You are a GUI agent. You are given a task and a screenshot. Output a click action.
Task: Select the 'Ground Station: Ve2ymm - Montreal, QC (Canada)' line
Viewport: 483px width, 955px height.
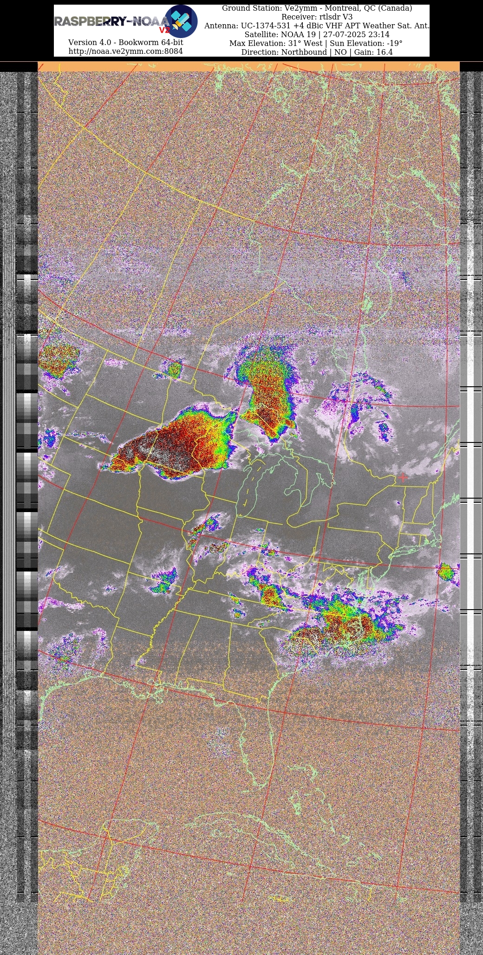click(x=317, y=8)
